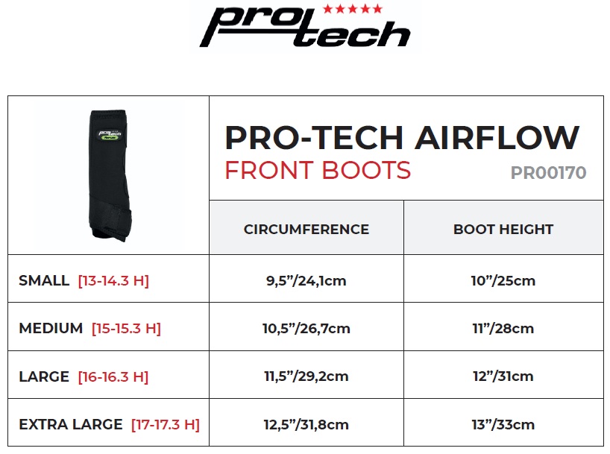Click the 13"/33cm boot height cell
Image resolution: width=610 pixels, height=454 pixels.
pos(503,425)
